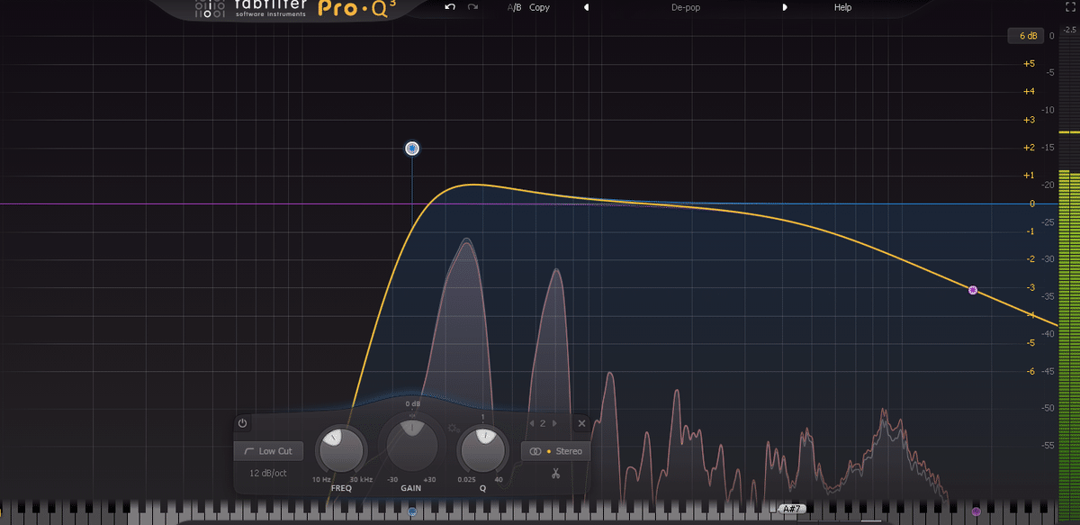The width and height of the screenshot is (1080, 525).
Task: Delete band with the X button
Action: point(581,423)
